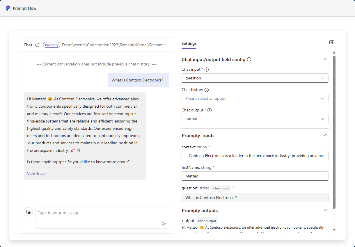Click the Prompt Flow logo icon
The image size is (355, 247).
(x=8, y=8)
